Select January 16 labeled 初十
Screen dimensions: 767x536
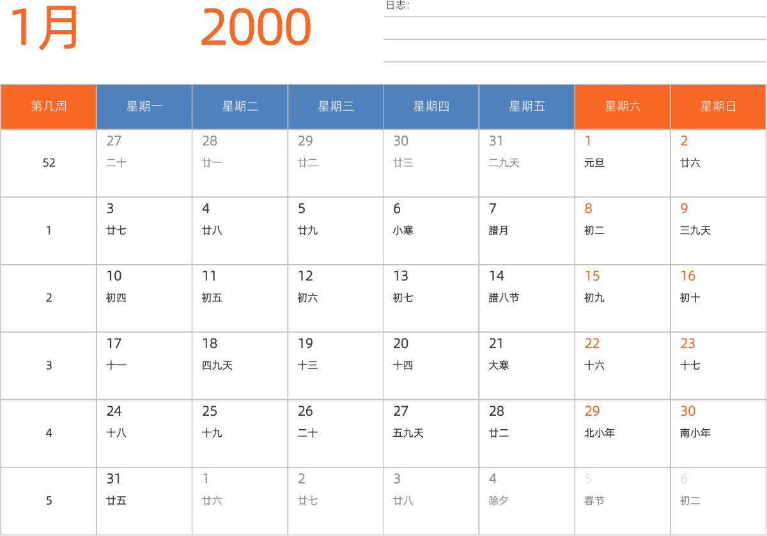point(718,298)
